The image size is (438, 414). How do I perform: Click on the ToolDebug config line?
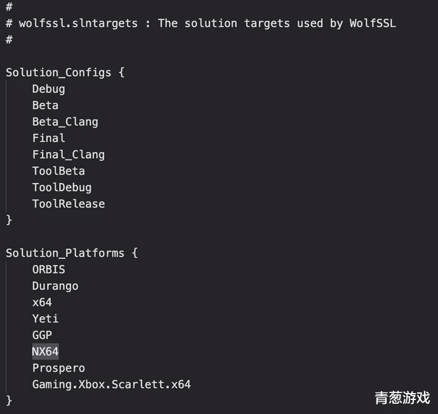pos(62,188)
